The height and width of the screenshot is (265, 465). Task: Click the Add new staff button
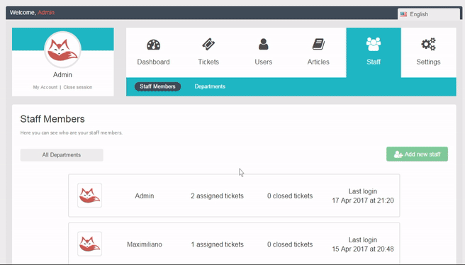(417, 154)
